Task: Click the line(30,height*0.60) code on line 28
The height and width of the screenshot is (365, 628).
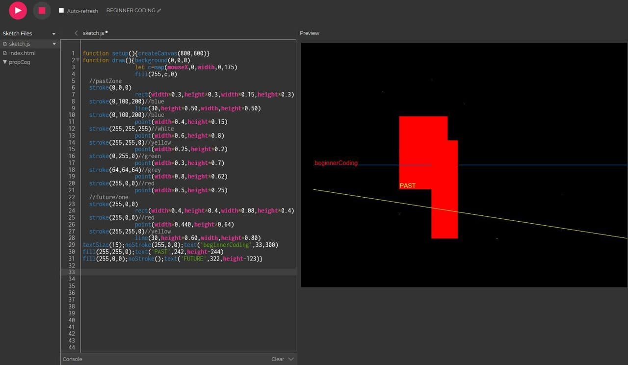Action: [x=198, y=238]
